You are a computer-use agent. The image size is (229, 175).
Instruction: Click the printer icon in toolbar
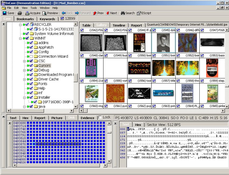[x=20, y=13]
